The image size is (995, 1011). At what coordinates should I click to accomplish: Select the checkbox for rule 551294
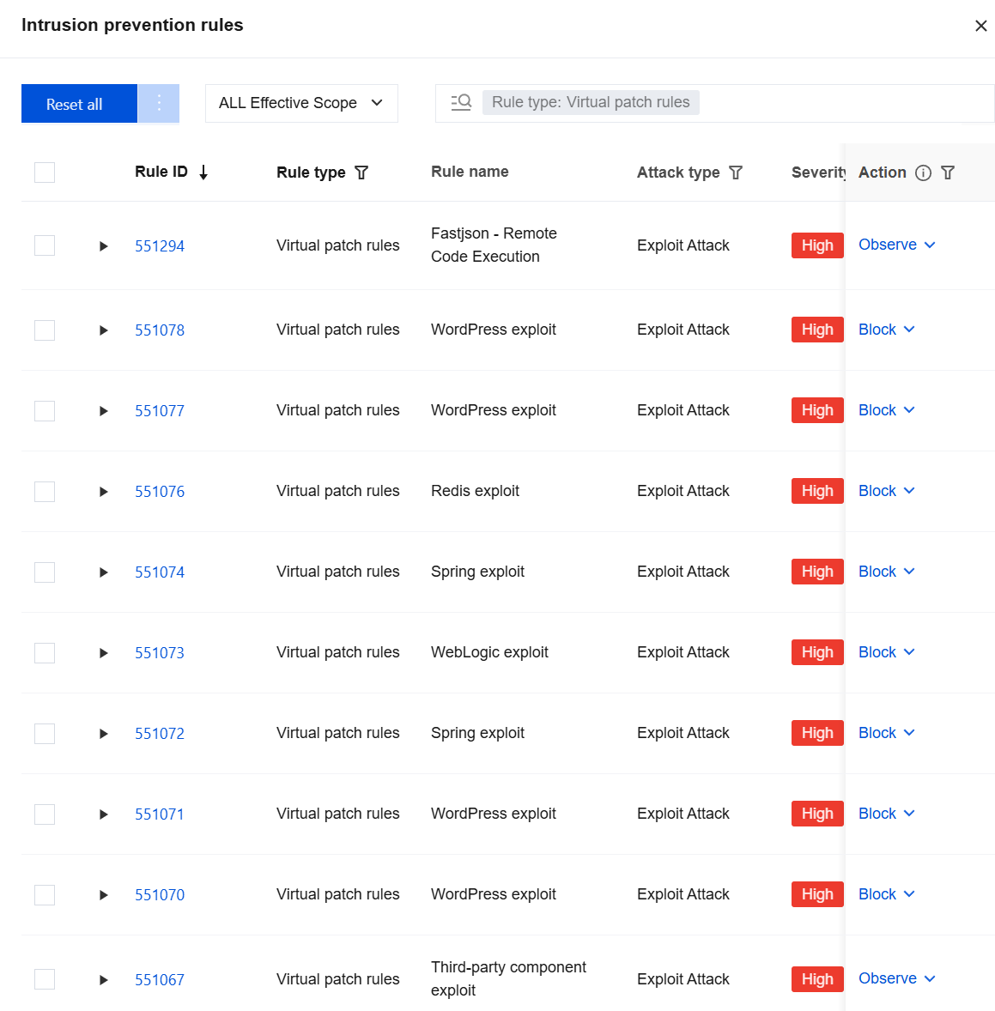click(45, 245)
